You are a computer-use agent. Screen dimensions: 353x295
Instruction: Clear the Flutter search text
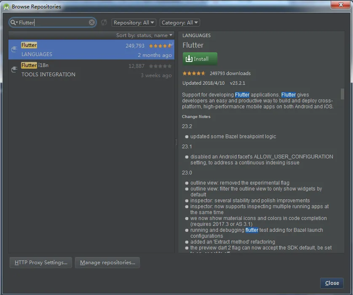pos(92,23)
